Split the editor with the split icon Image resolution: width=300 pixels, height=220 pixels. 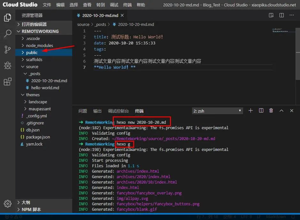(281, 15)
